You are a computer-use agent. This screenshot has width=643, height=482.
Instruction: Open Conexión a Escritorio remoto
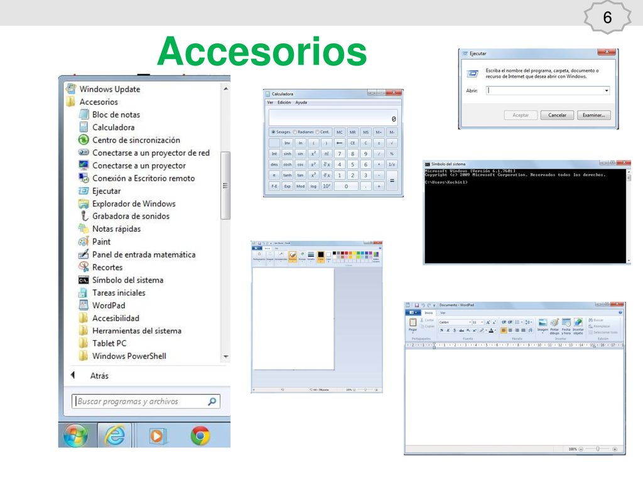point(136,178)
